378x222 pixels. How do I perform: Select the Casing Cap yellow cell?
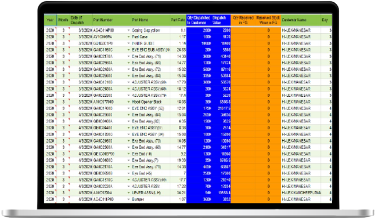(x=150, y=30)
